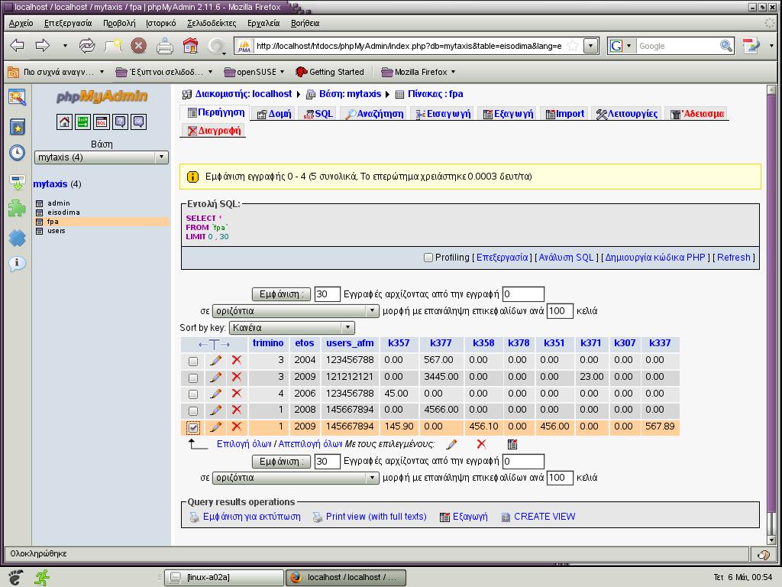The height and width of the screenshot is (587, 782).
Task: Tick the checkbox for the 2006 row
Action: point(193,394)
